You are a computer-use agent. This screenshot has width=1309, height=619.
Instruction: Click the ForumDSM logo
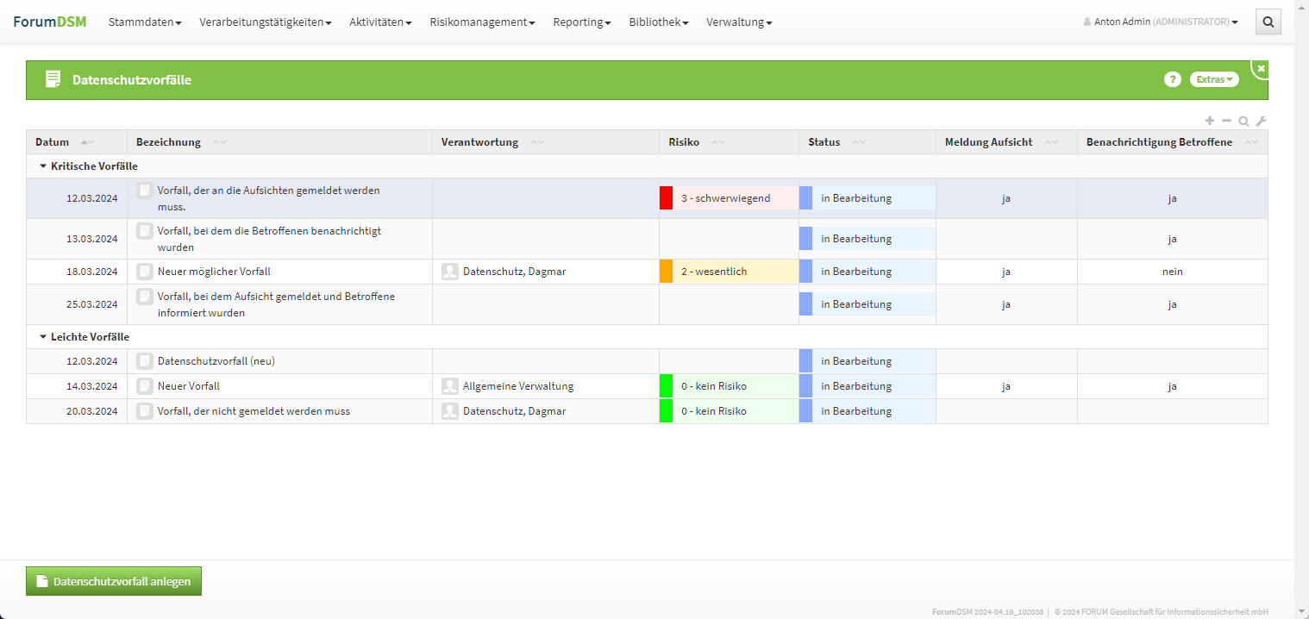(x=50, y=22)
